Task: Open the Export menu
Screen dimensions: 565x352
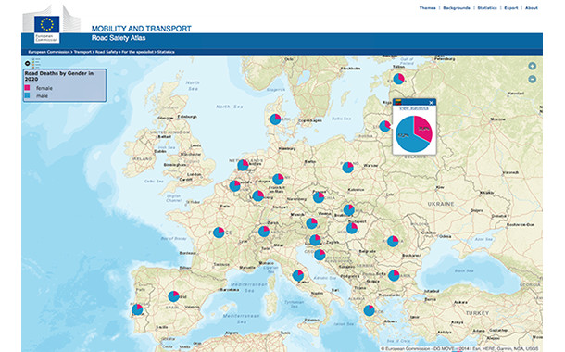Action: (511, 8)
